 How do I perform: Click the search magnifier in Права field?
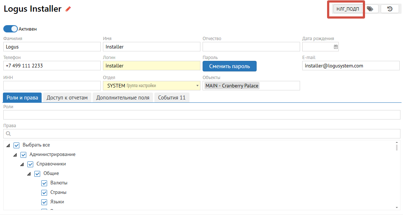coord(8,134)
